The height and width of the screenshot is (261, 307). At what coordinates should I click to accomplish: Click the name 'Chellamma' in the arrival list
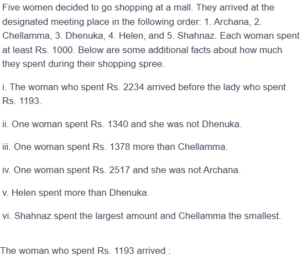point(26,36)
